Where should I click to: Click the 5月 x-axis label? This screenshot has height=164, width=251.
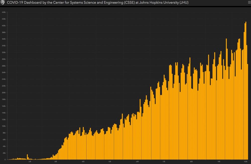click(110, 162)
